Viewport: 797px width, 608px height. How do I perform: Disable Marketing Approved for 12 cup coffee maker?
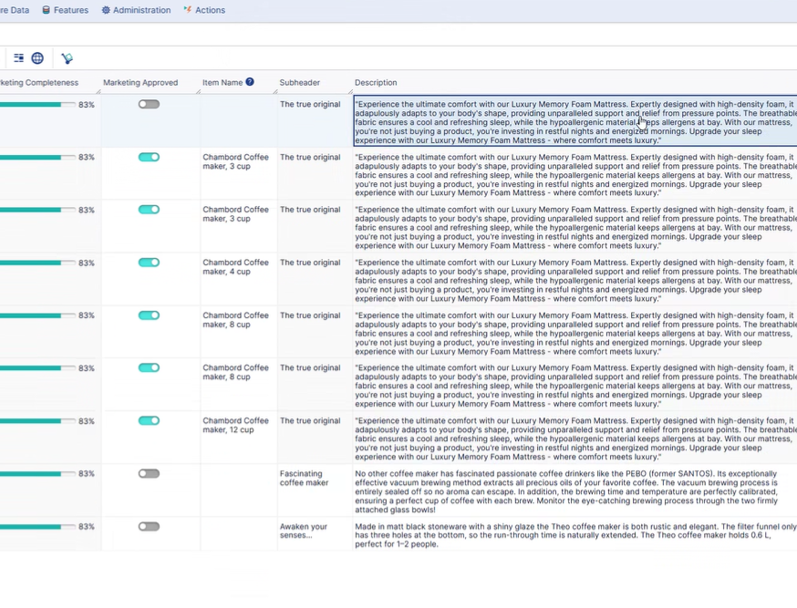[x=149, y=421]
